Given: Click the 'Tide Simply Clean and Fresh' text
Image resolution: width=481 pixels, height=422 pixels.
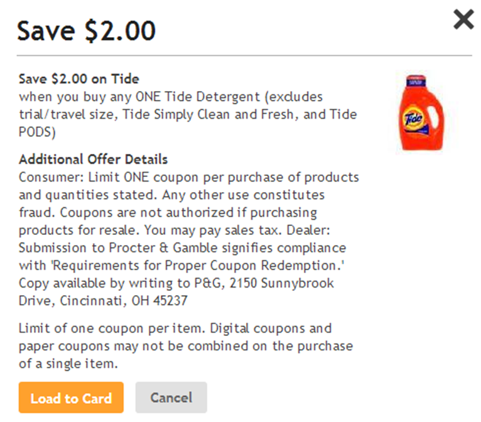Looking at the screenshot, I should coord(208,114).
